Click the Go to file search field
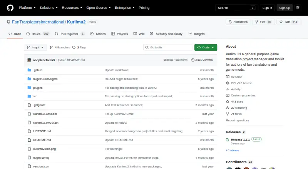This screenshot has width=308, height=169. pos(168,48)
